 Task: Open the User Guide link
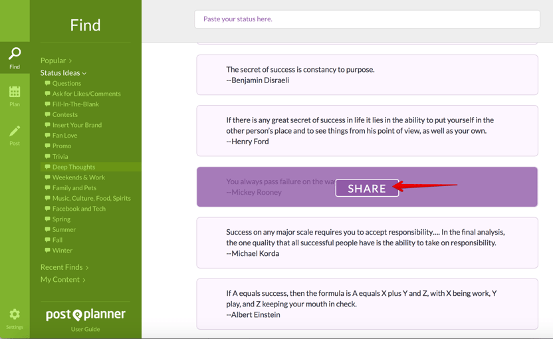pyautogui.click(x=85, y=329)
